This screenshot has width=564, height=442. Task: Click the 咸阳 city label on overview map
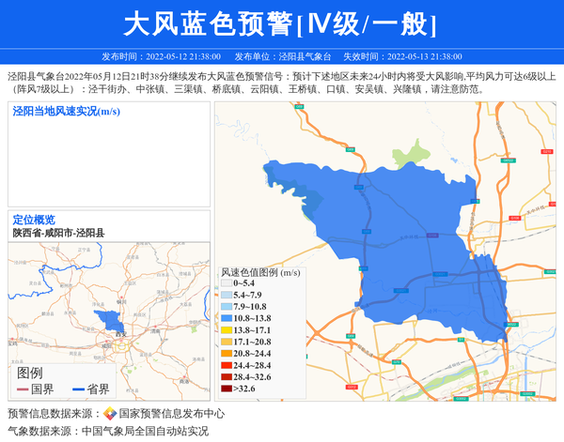(106, 346)
